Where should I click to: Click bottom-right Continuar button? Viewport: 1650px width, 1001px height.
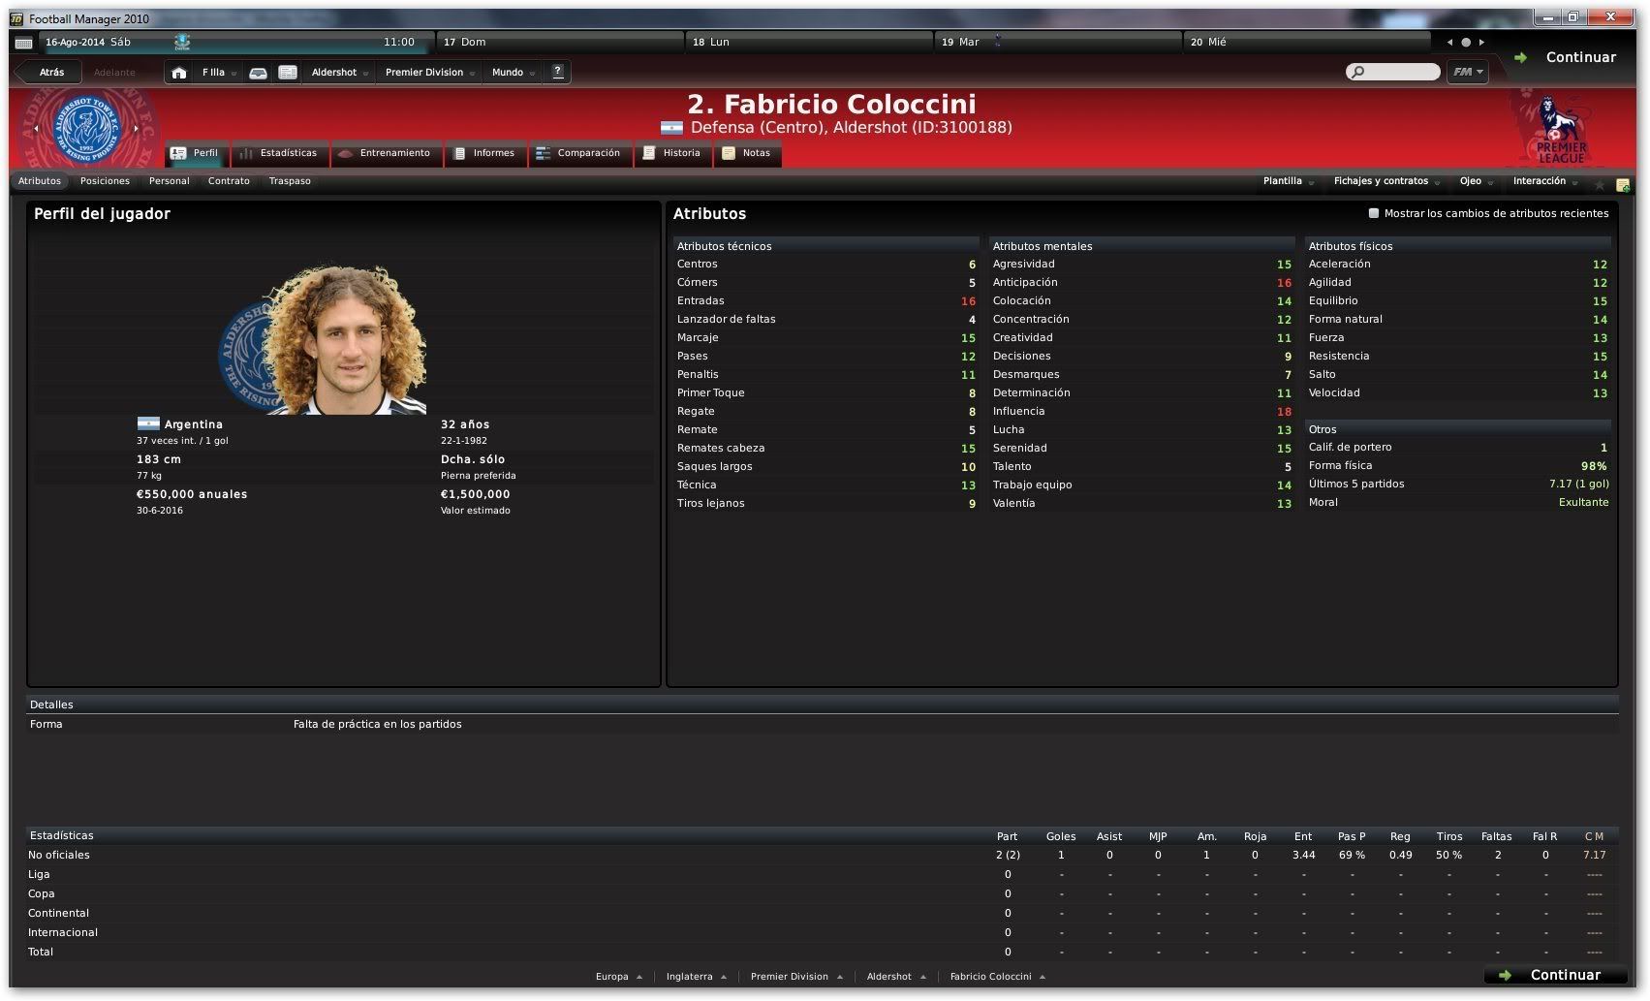pyautogui.click(x=1556, y=975)
